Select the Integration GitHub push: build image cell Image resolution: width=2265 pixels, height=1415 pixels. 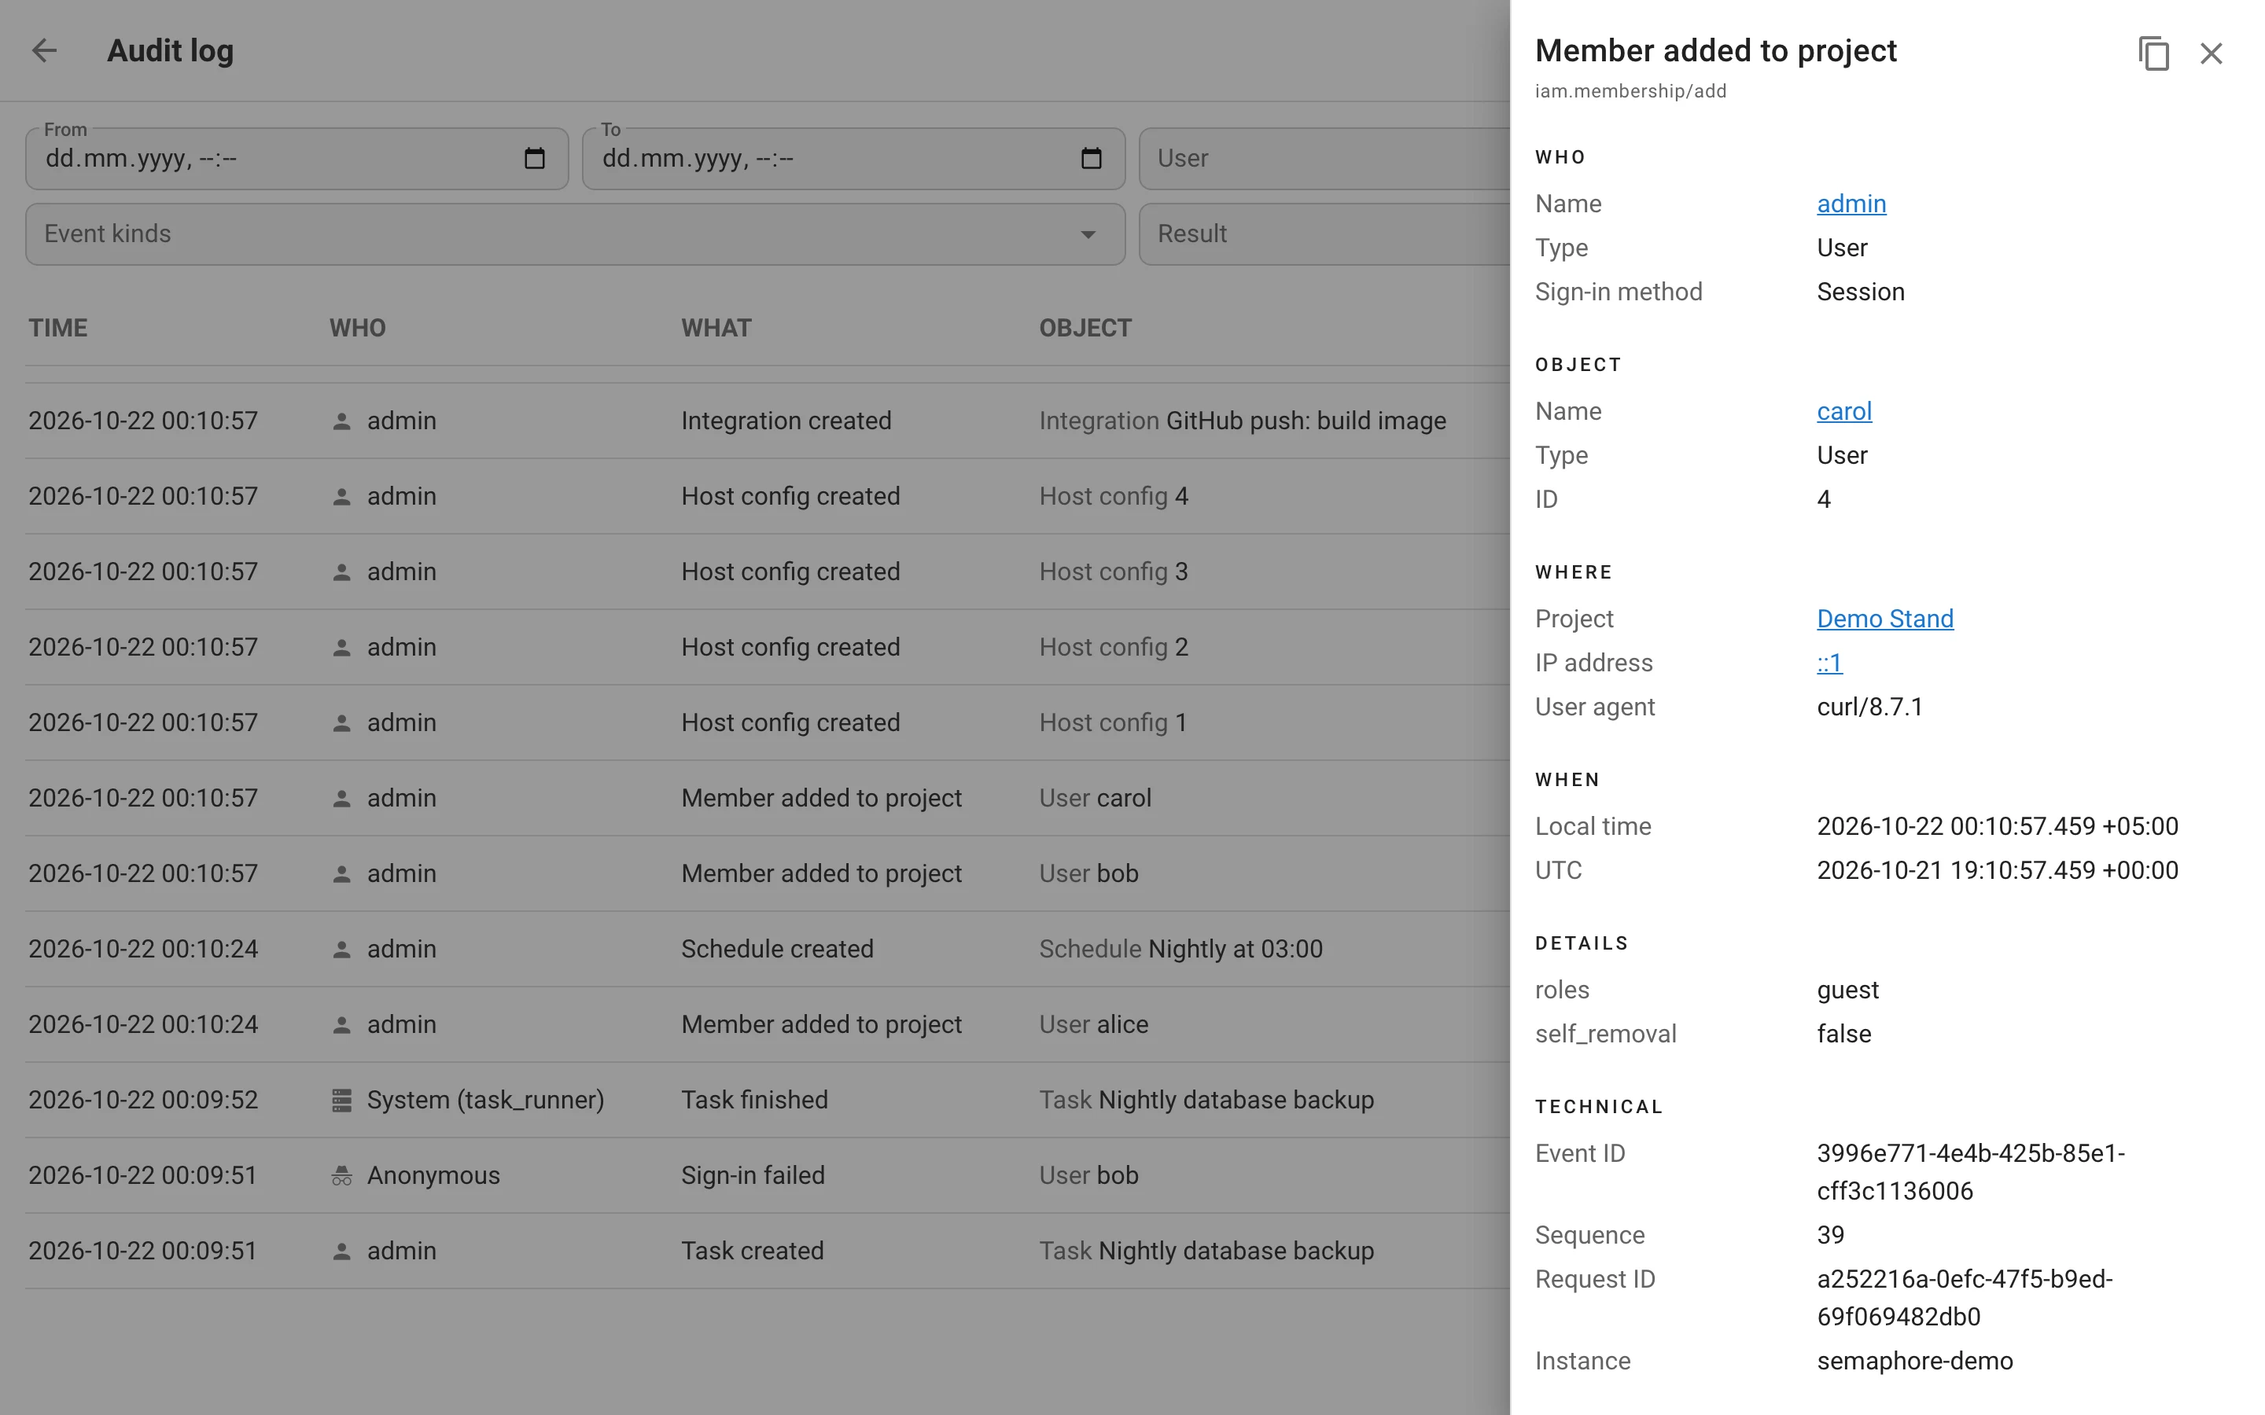pyautogui.click(x=1242, y=421)
